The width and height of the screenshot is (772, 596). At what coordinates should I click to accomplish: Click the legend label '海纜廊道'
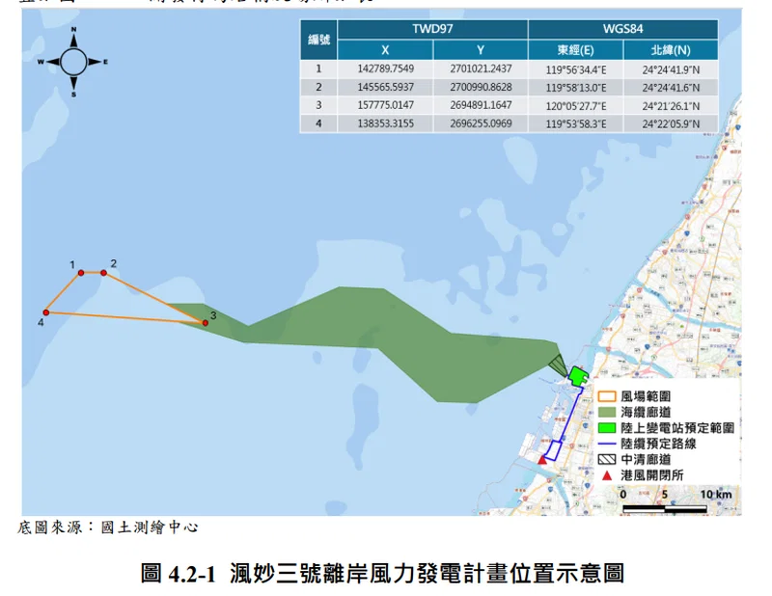pos(646,412)
